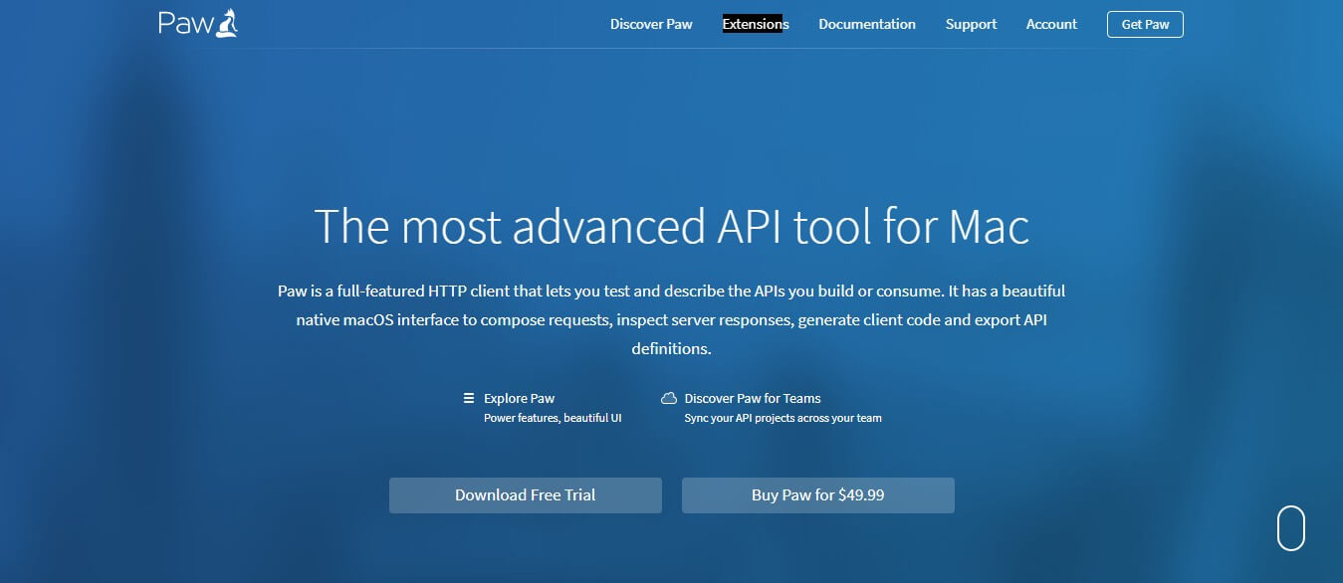
Task: Click the cloud icon for Teams
Action: coord(669,398)
